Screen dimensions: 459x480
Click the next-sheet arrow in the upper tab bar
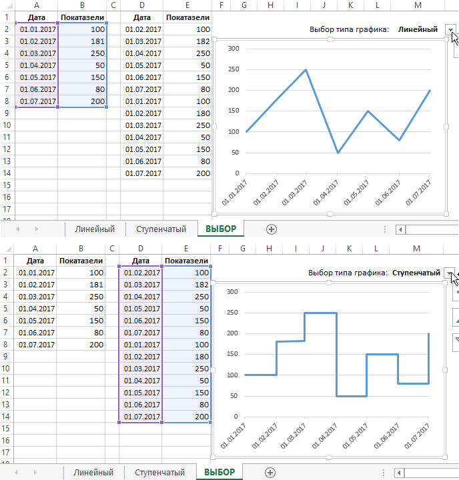click(x=35, y=229)
